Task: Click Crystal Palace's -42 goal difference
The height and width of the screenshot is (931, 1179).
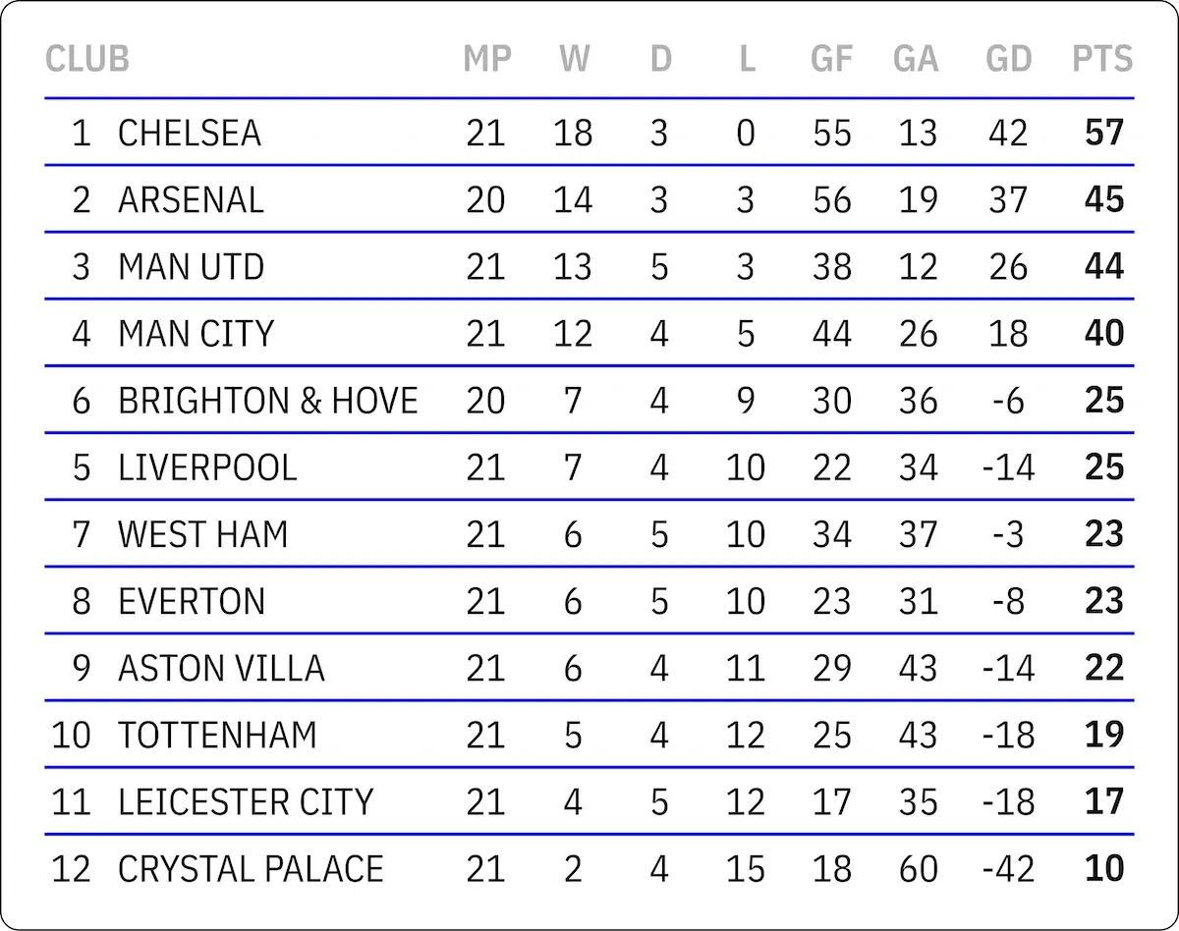Action: point(1008,868)
